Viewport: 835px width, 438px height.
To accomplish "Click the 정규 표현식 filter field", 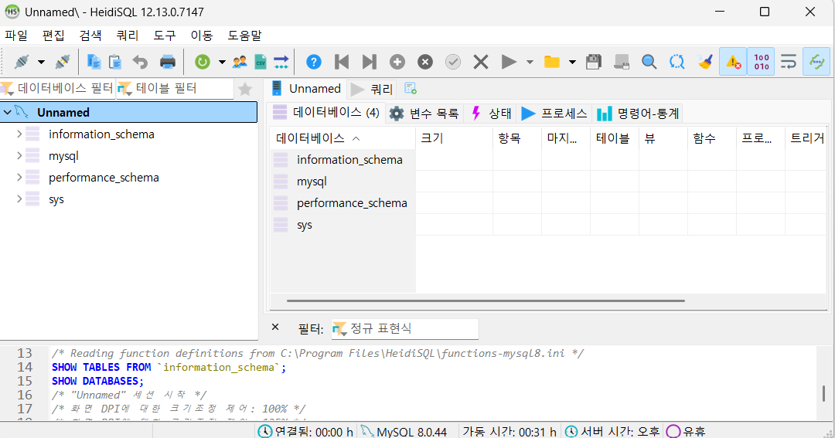I will point(404,328).
